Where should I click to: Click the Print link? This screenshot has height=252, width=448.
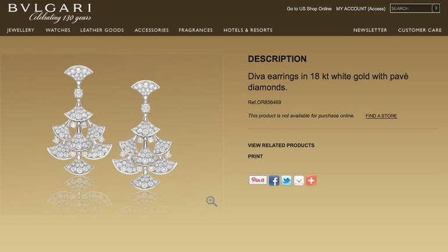tap(255, 157)
